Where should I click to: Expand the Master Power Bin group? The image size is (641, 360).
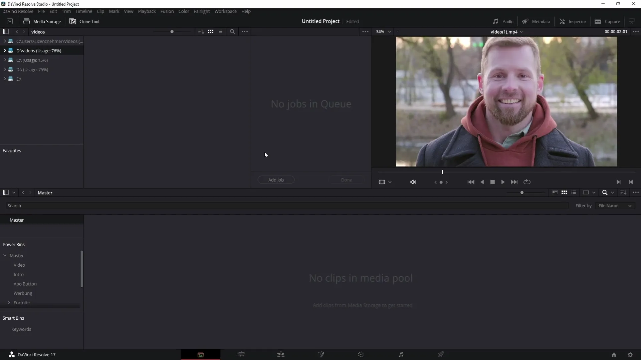(x=5, y=255)
